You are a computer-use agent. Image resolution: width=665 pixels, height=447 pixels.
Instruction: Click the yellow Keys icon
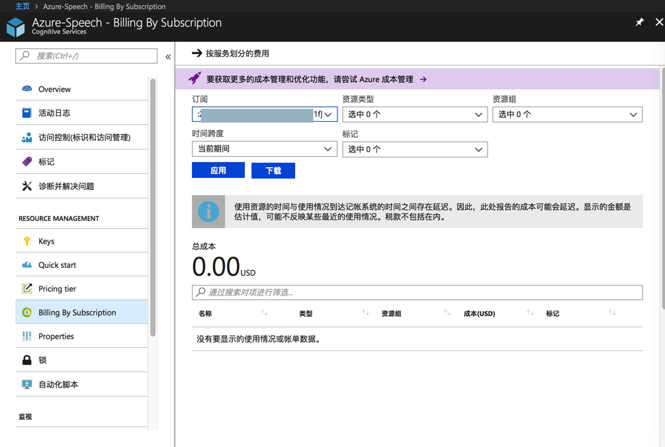(26, 241)
